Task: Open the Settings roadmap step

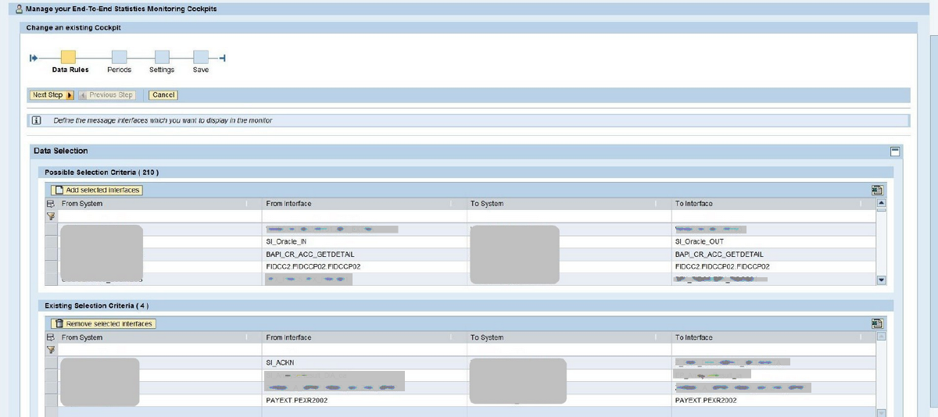Action: (x=162, y=57)
